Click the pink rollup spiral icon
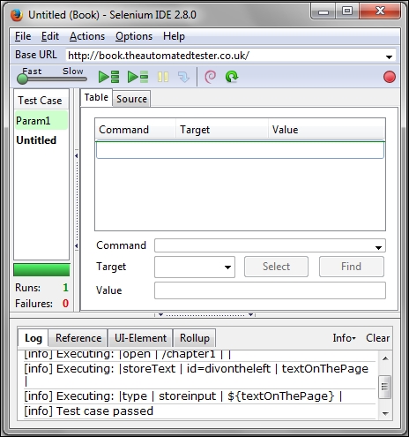This screenshot has height=437, width=409. pyautogui.click(x=210, y=77)
